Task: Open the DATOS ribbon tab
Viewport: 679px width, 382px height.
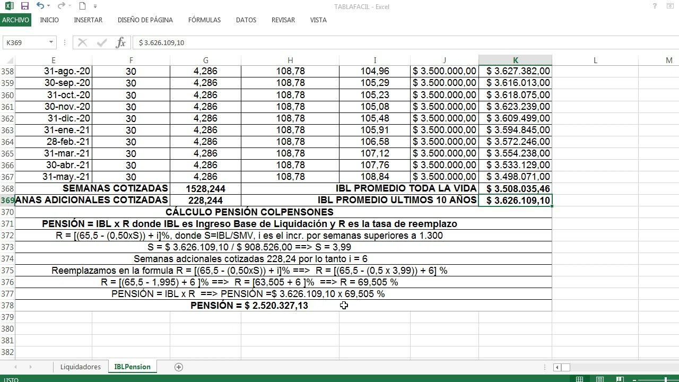Action: coord(246,20)
